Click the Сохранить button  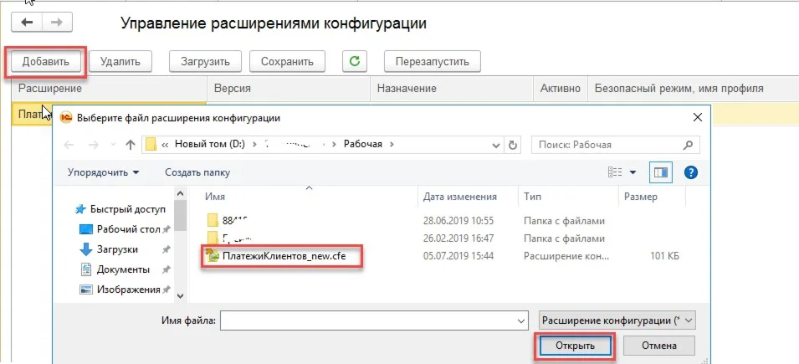(287, 62)
